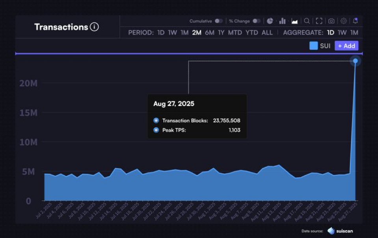Click the PERIOD: label
This screenshot has height=238, width=378.
(x=141, y=33)
